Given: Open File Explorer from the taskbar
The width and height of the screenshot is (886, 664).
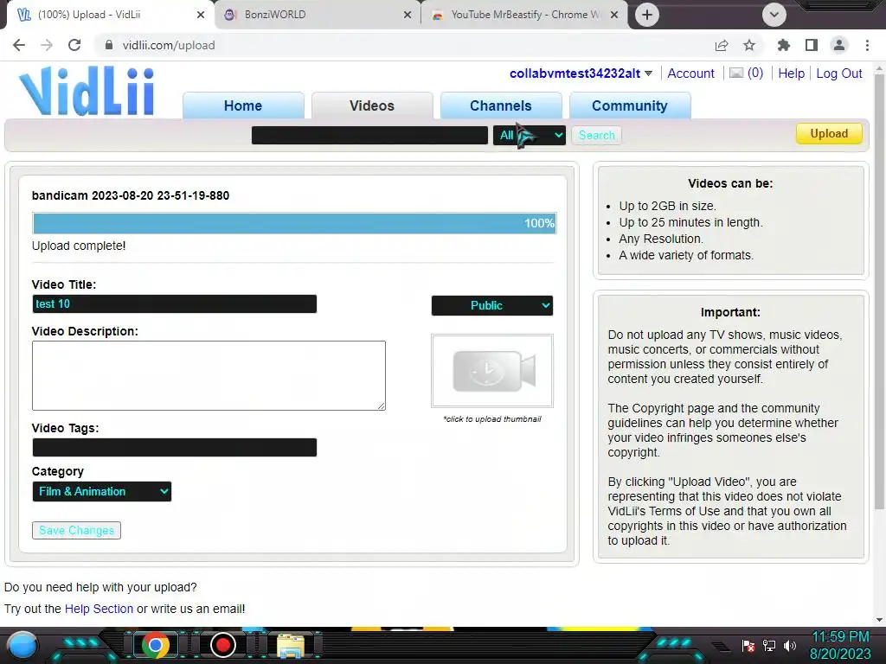Looking at the screenshot, I should coord(291,645).
